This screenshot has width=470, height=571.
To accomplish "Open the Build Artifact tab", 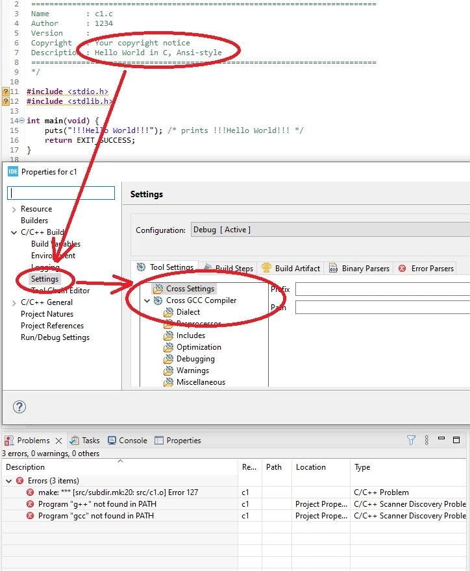I will coord(291,269).
